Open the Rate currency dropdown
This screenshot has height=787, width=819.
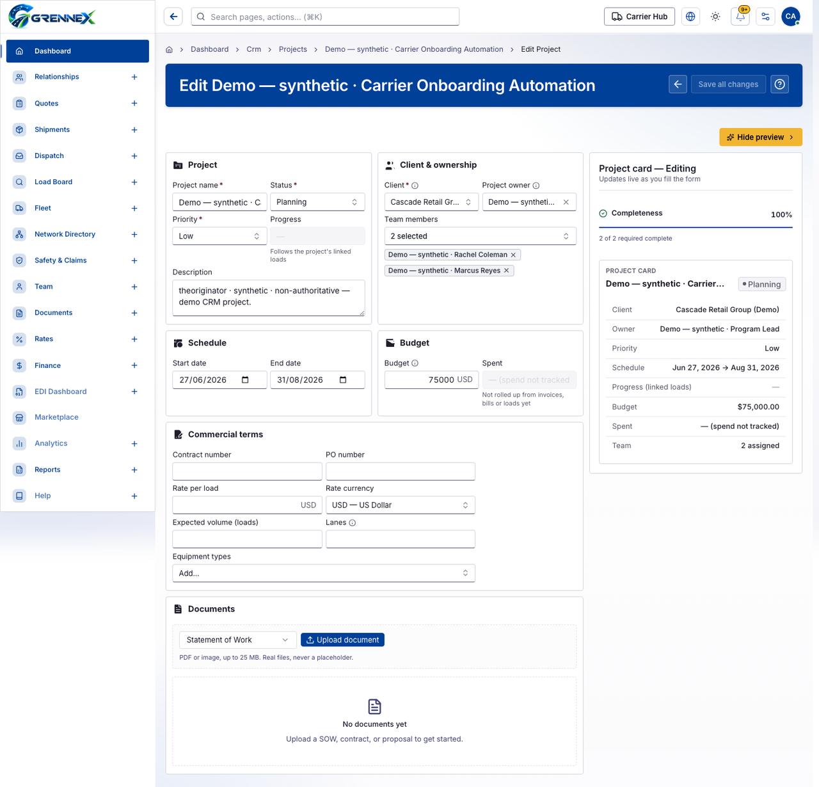[401, 505]
